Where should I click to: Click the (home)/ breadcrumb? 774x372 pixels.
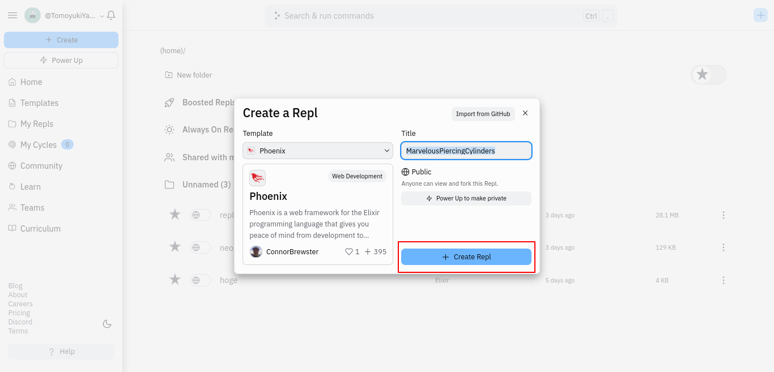tap(173, 51)
